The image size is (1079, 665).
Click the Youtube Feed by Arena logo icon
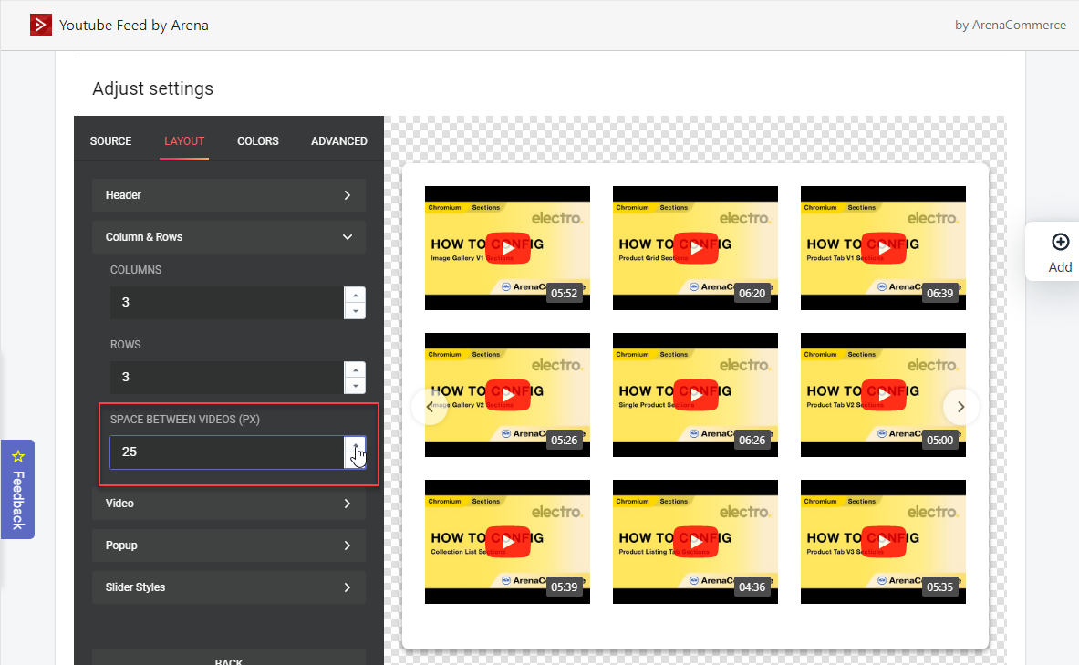tap(41, 25)
